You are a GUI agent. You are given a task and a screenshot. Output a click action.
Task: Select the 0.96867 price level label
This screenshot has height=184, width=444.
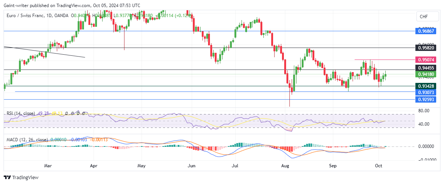click(x=425, y=31)
